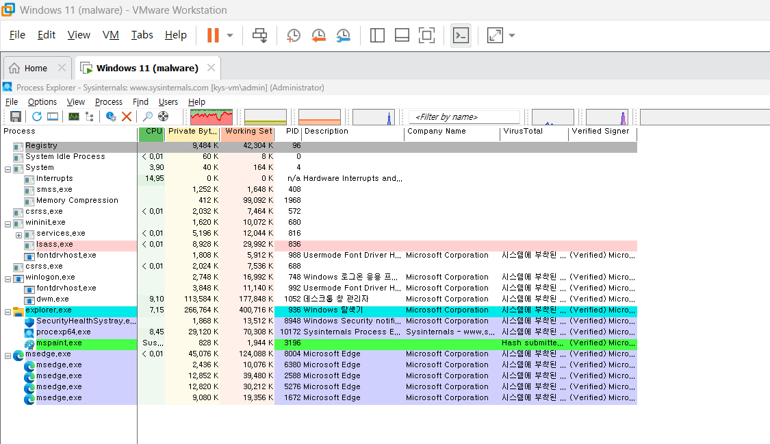
Task: Toggle the process tree view icon
Action: point(90,116)
